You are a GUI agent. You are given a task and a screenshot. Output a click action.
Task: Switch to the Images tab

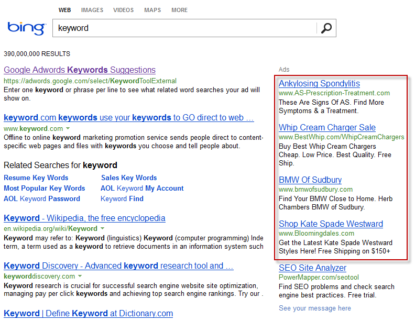pyautogui.click(x=92, y=10)
